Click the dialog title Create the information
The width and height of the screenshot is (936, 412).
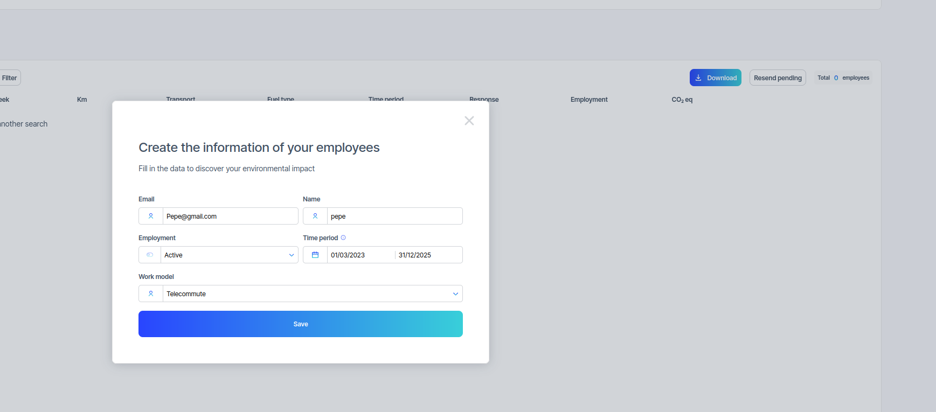click(259, 148)
